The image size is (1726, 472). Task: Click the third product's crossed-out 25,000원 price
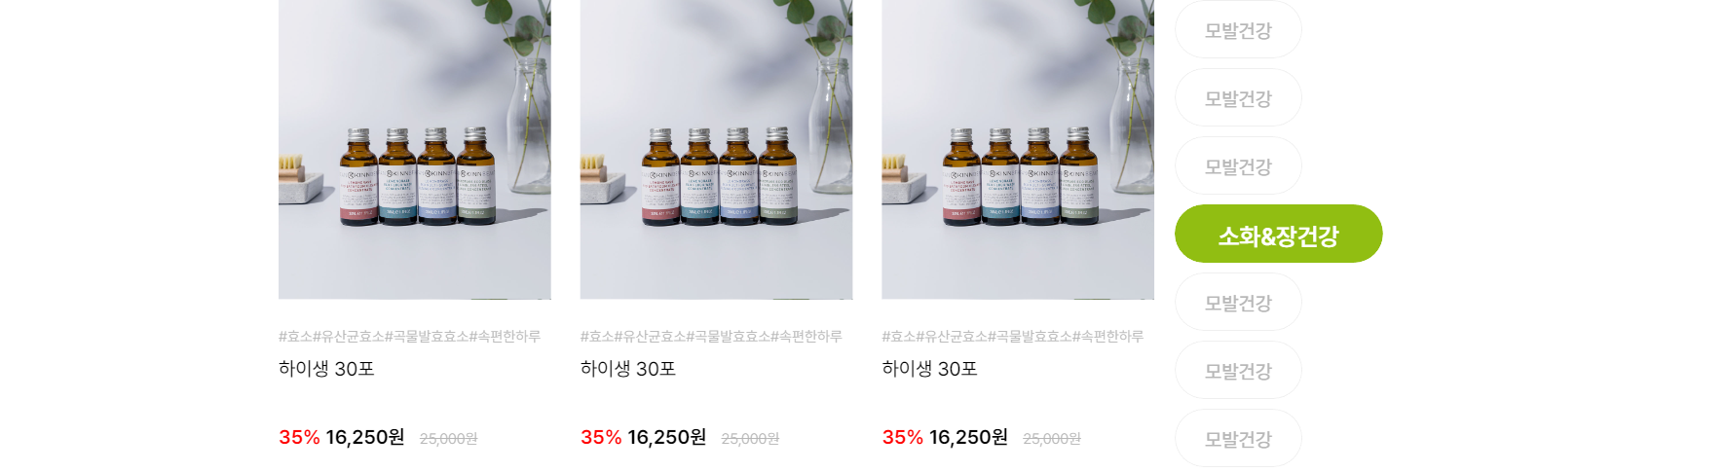pos(1052,439)
